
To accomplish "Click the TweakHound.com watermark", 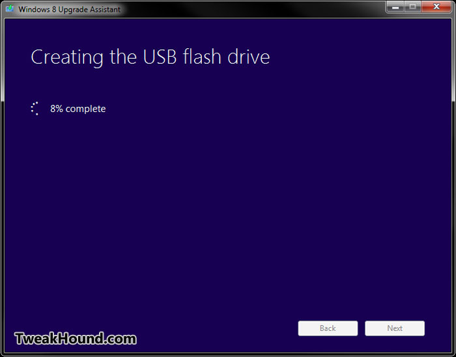I will (76, 339).
